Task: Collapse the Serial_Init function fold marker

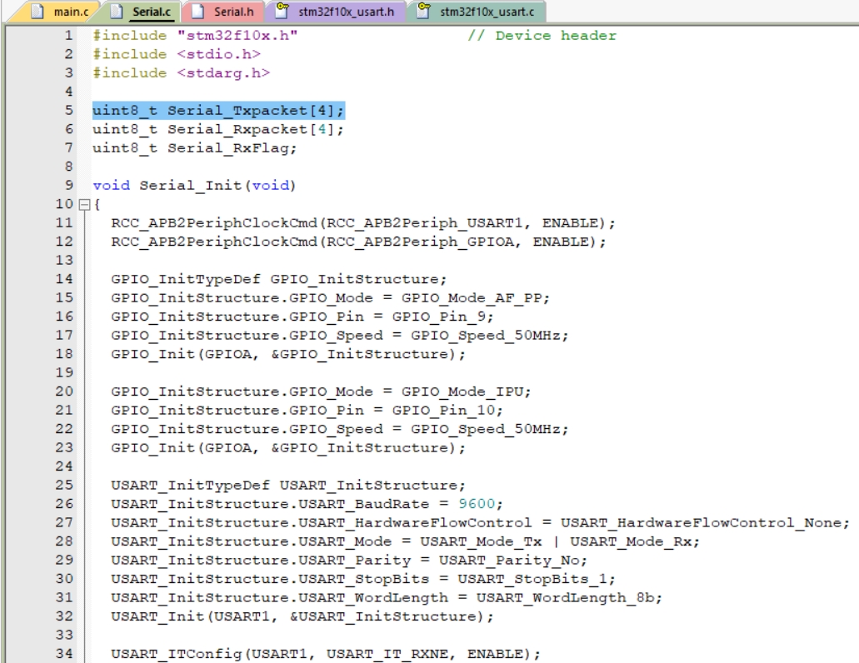Action: [84, 205]
